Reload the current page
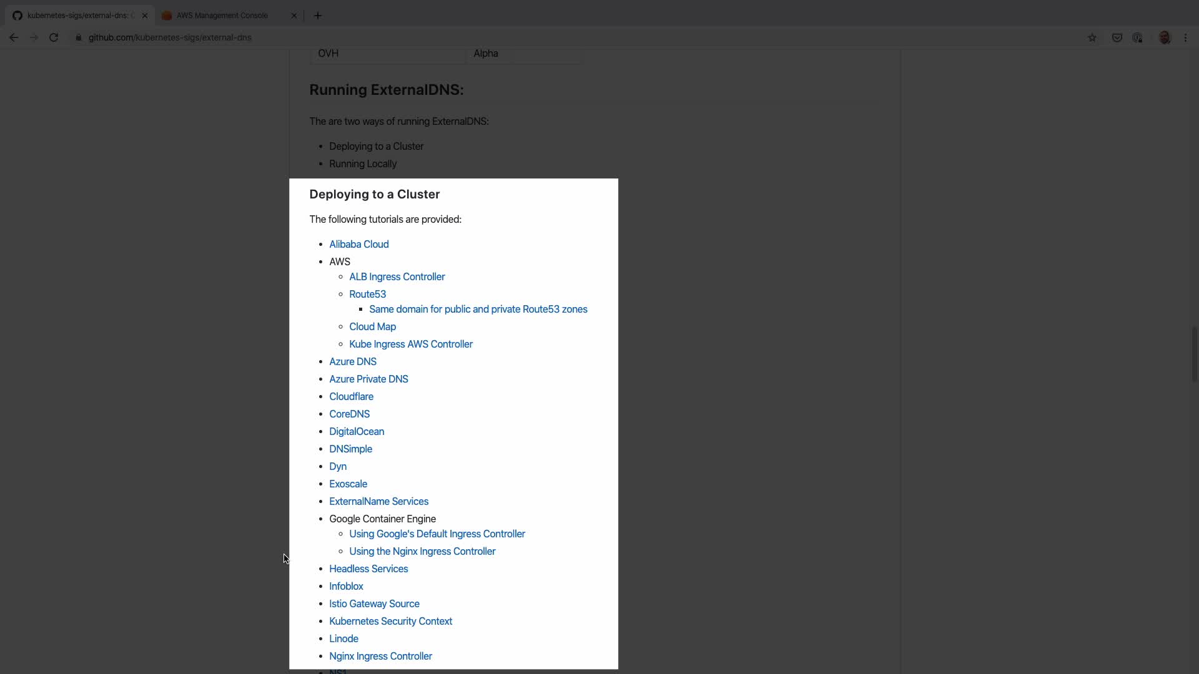 coord(54,37)
